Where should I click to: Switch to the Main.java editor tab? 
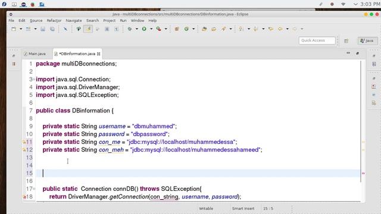click(x=35, y=54)
